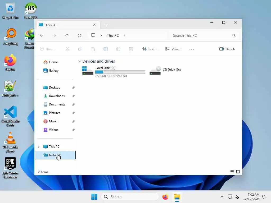Screen dimensions: 271x203
Task: Click the forward navigation arrow
Action: tap(54, 35)
